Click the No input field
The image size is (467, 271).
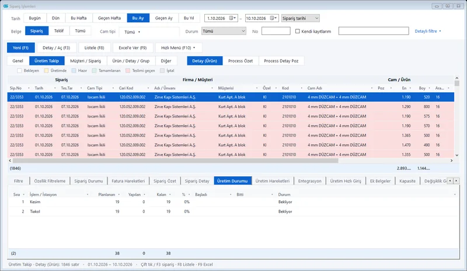point(276,31)
